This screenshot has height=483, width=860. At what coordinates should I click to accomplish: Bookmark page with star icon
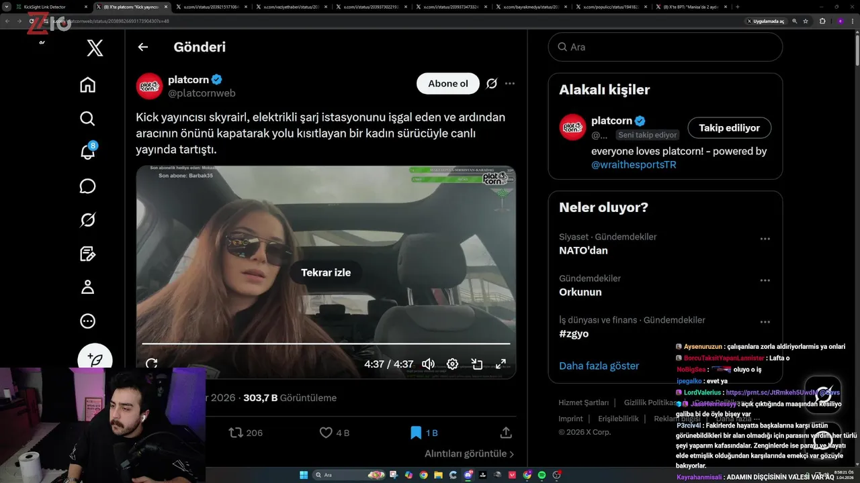[806, 21]
